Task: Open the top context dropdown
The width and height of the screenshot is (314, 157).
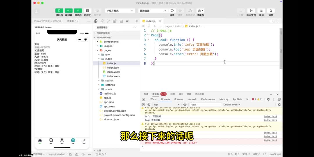Action: pyautogui.click(x=167, y=105)
